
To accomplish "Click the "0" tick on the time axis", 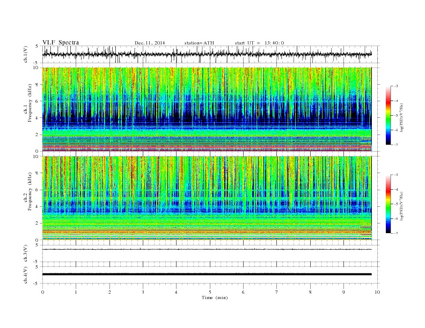I will [x=42, y=292].
